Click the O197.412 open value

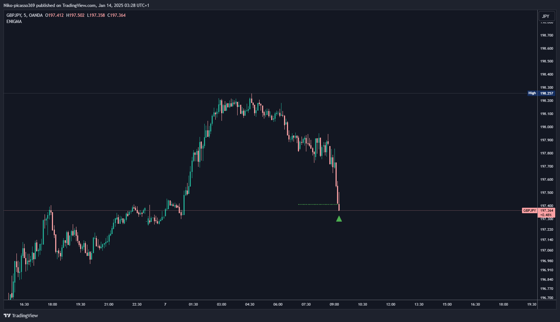point(54,15)
